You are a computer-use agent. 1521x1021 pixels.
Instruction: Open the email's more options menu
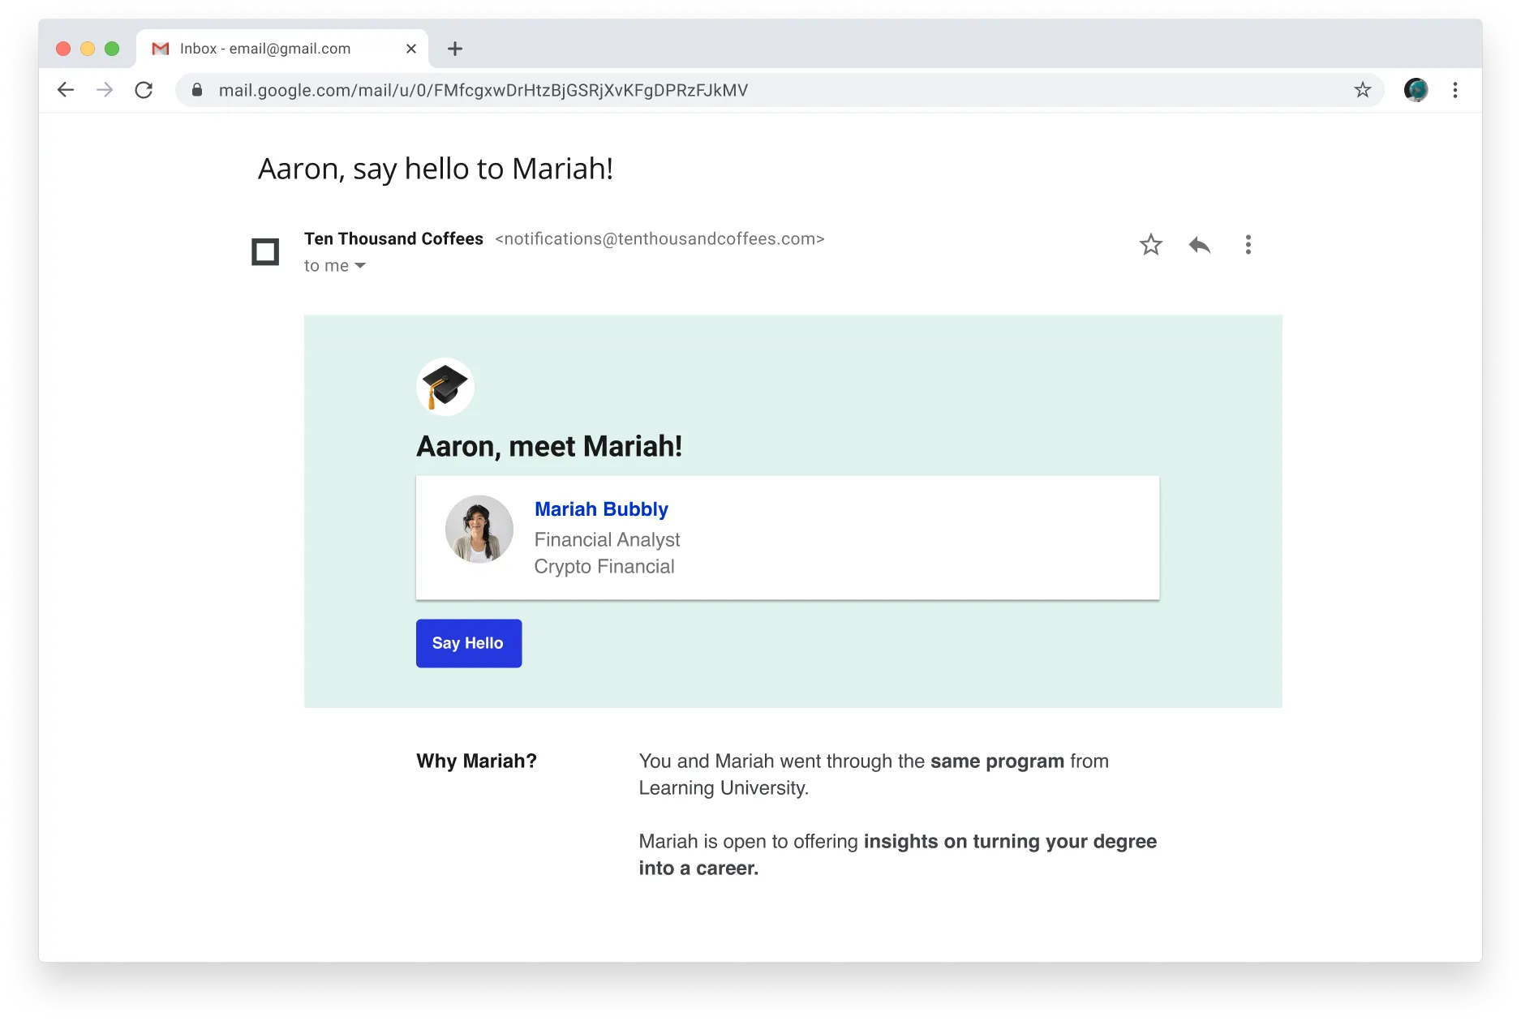(1248, 245)
